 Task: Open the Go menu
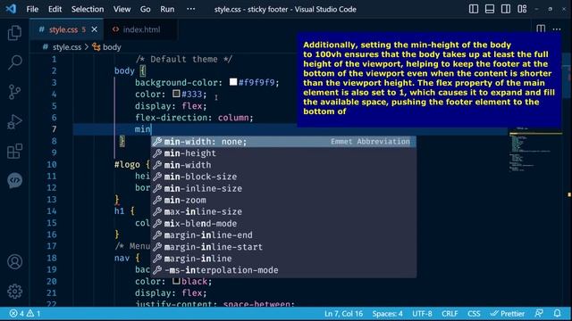[x=145, y=9]
